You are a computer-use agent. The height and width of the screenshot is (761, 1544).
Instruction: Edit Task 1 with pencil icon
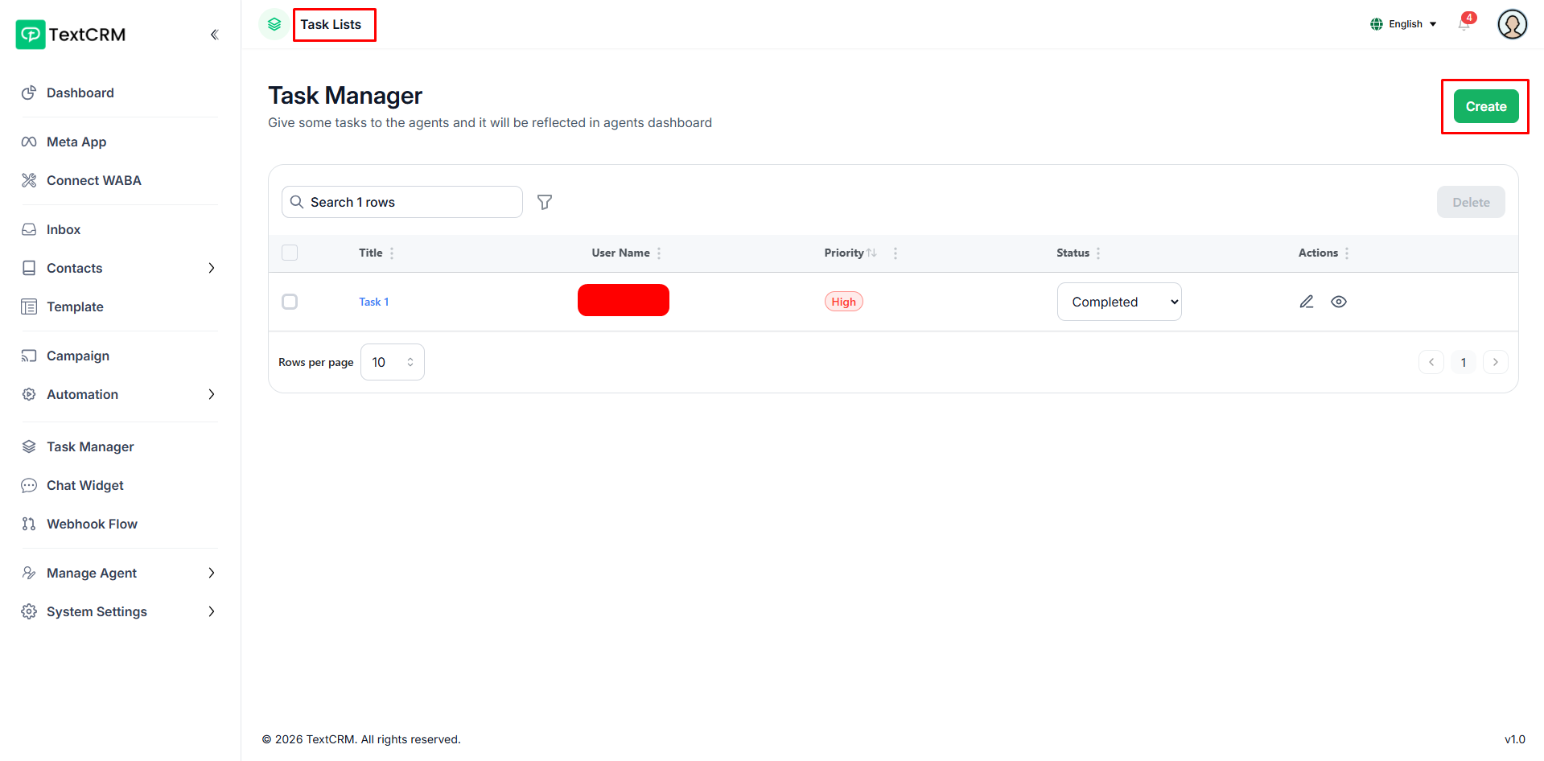tap(1307, 302)
